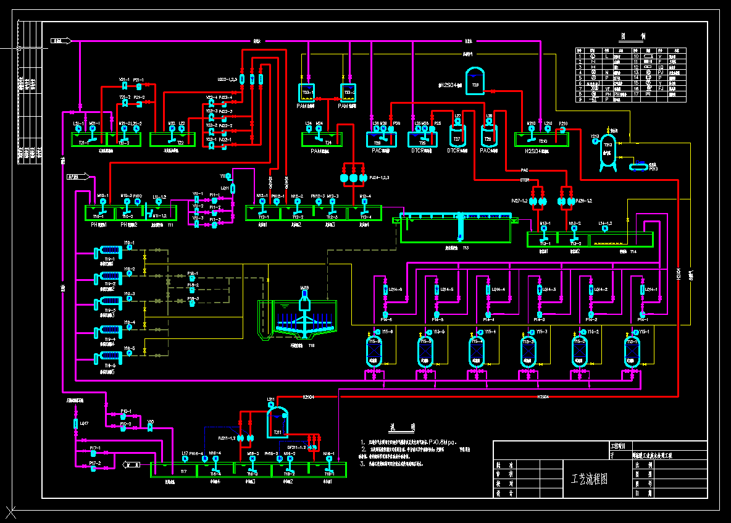Pick the T15-6 filter vessel
731x523 pixels.
point(374,352)
